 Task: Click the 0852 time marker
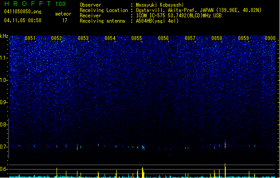(57, 38)
